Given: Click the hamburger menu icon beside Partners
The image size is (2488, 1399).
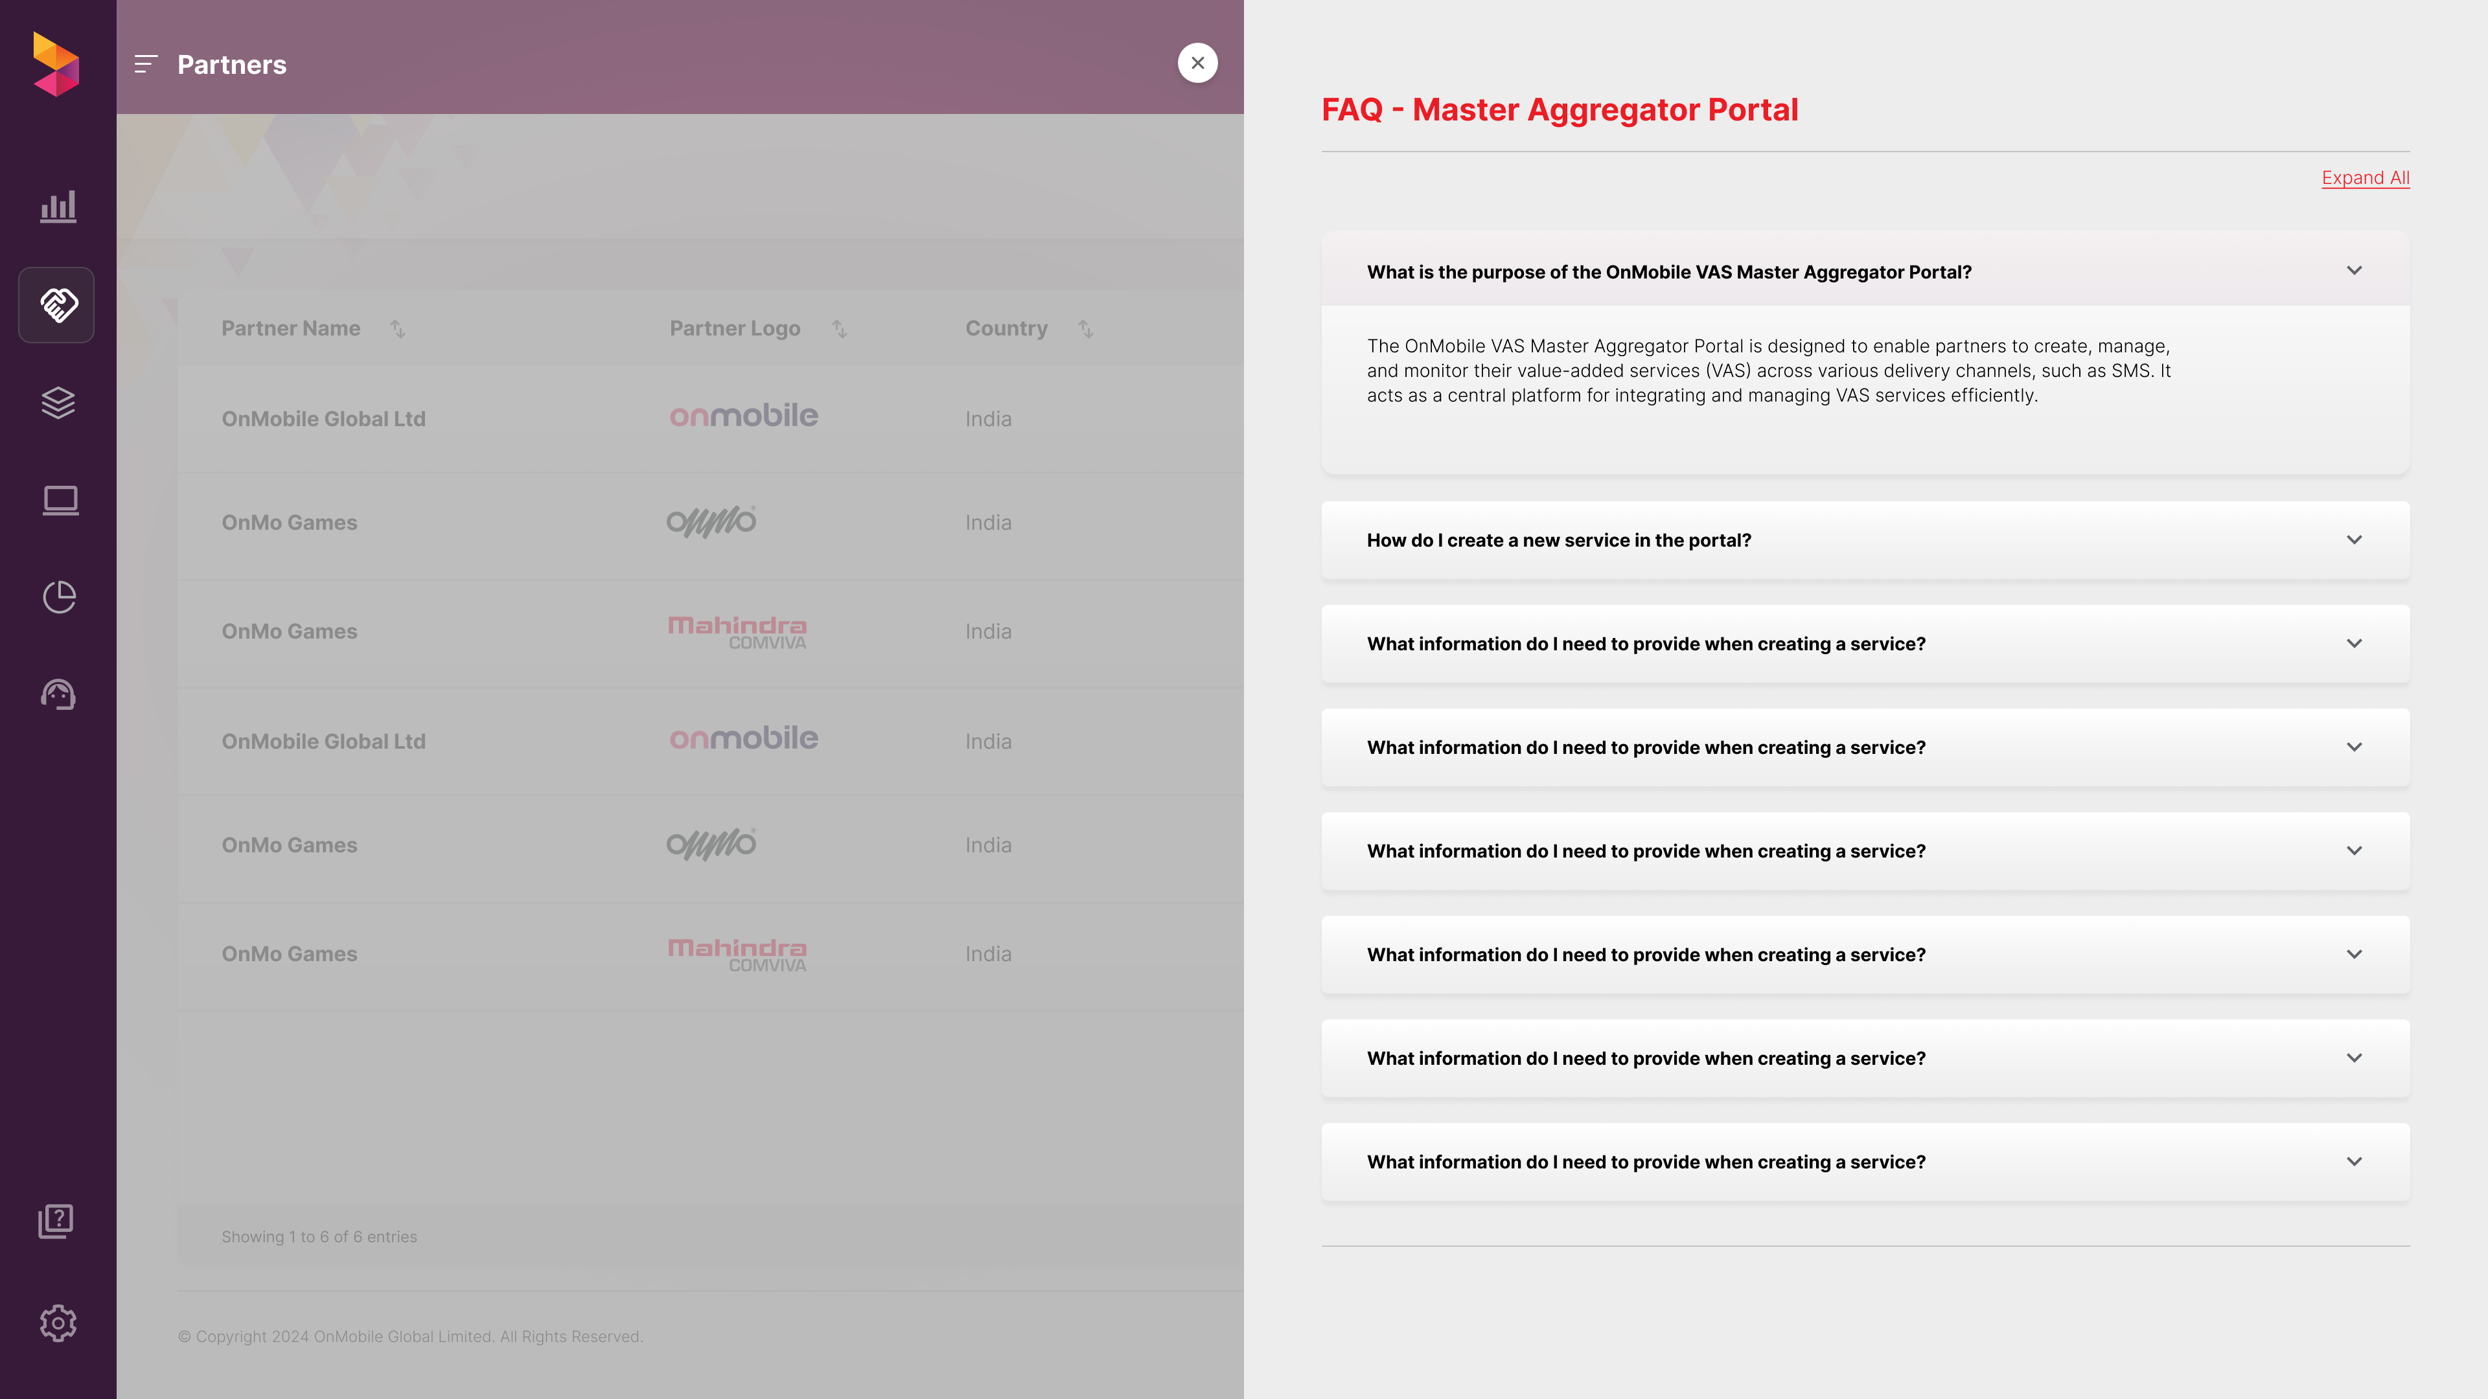Looking at the screenshot, I should click(x=146, y=65).
